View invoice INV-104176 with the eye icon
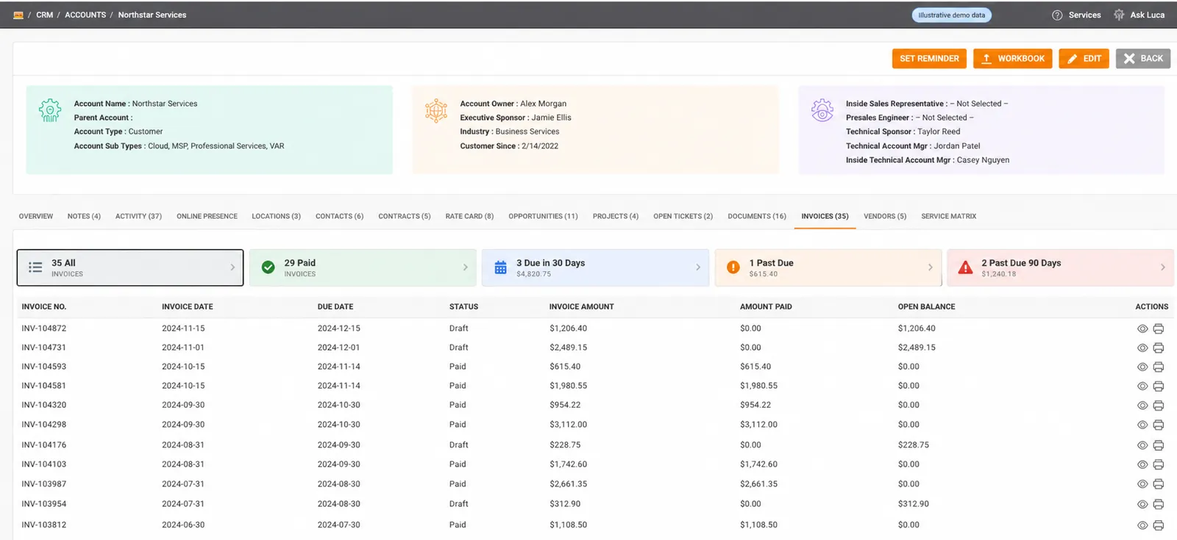The height and width of the screenshot is (540, 1177). click(x=1142, y=446)
